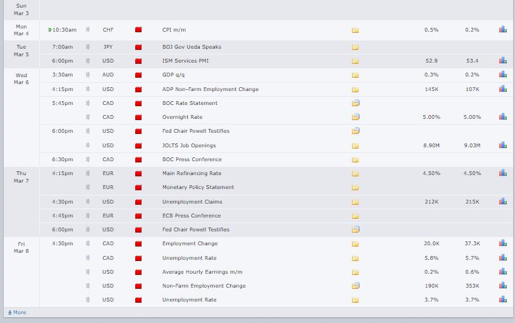This screenshot has height=323, width=515.
Task: Open detail folder for BOC Rate Statement
Action: click(x=355, y=103)
